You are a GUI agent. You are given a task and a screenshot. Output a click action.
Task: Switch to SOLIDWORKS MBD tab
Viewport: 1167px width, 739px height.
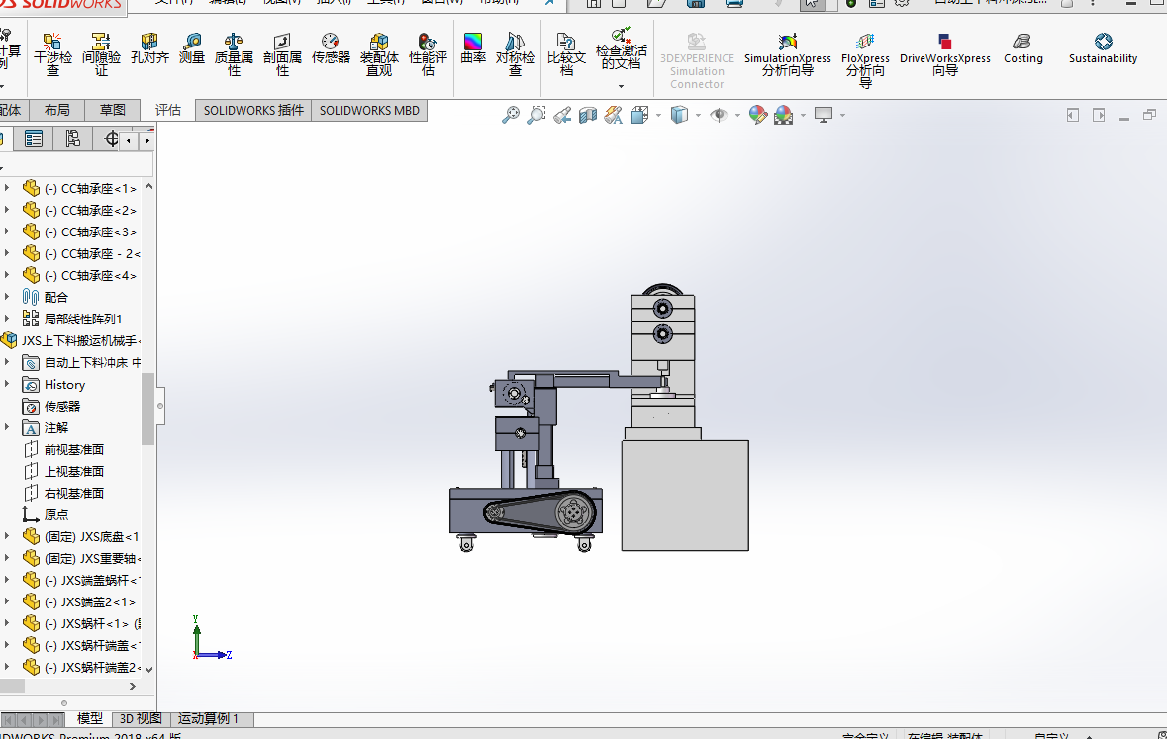[369, 110]
